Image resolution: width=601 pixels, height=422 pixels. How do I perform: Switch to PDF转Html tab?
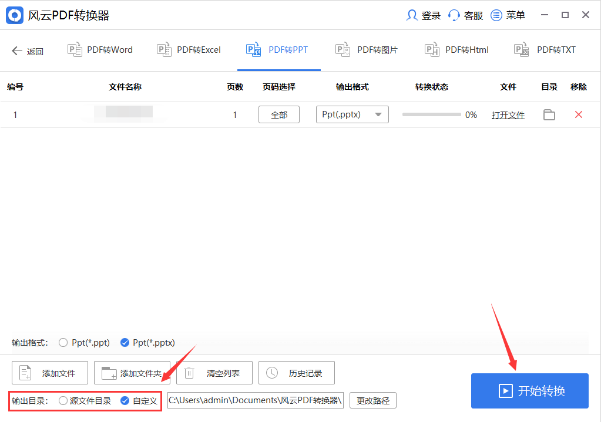(456, 50)
